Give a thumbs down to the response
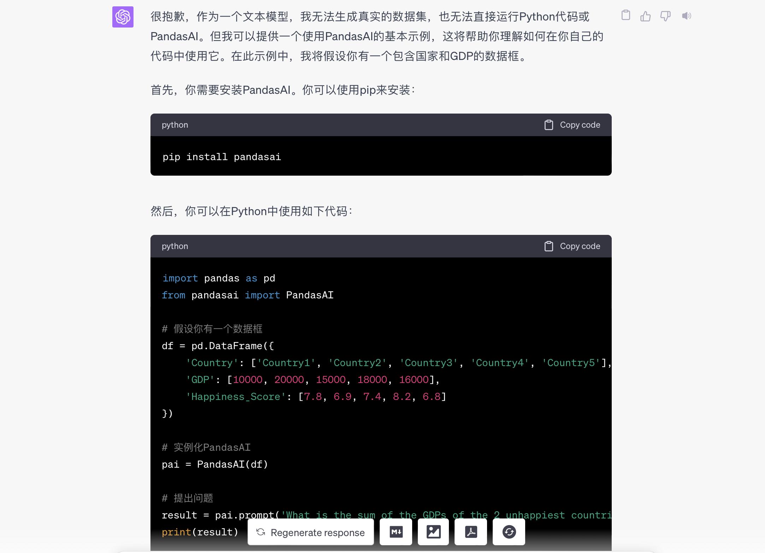765x553 pixels. [666, 16]
